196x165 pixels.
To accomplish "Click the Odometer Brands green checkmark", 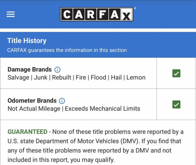I will point(176,105).
